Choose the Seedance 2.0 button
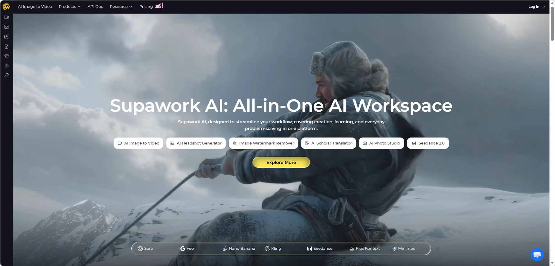Image resolution: width=555 pixels, height=266 pixels. coord(428,143)
